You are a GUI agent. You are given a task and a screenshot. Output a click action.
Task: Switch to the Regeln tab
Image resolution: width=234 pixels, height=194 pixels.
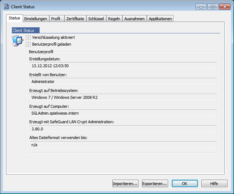[x=114, y=19]
